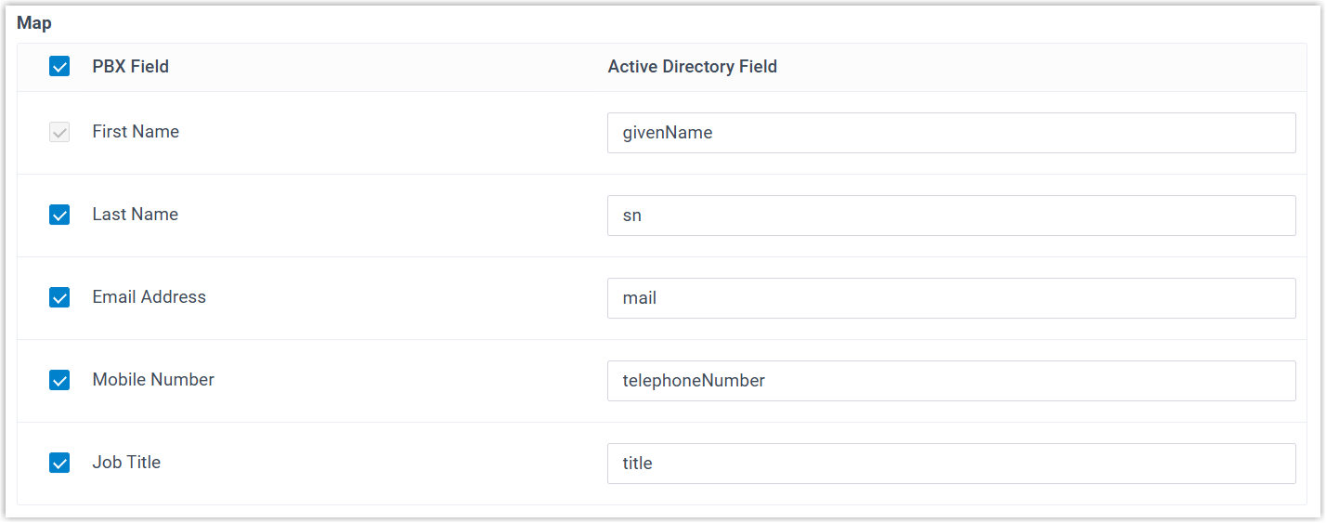
Task: Click the Job Title row's title field
Action: (951, 463)
